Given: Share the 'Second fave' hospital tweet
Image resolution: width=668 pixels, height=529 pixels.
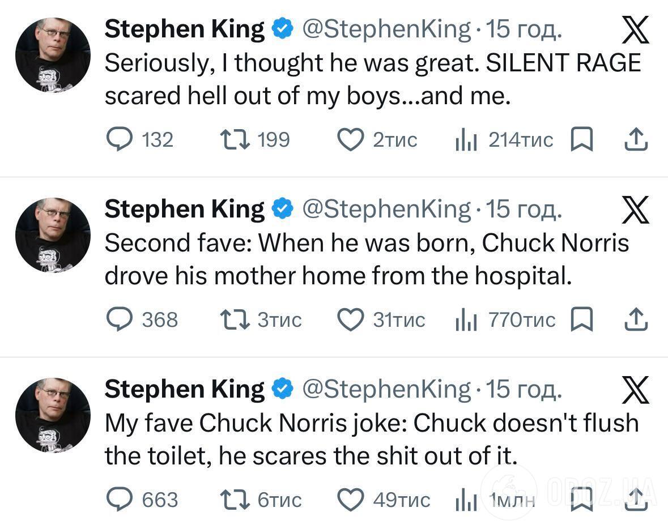Looking at the screenshot, I should pos(635,320).
